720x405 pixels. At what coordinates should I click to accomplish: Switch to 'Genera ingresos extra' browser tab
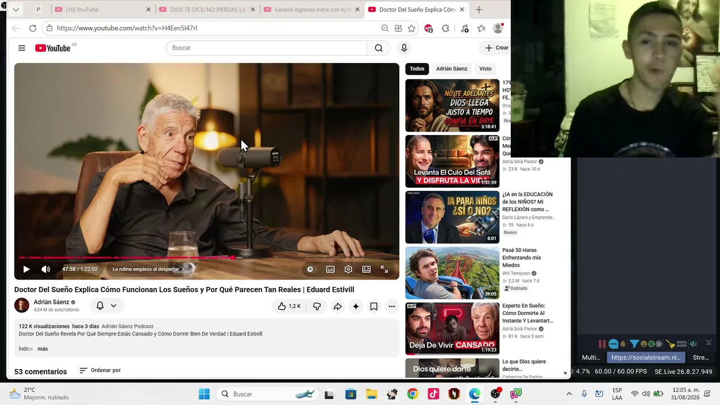pos(312,10)
